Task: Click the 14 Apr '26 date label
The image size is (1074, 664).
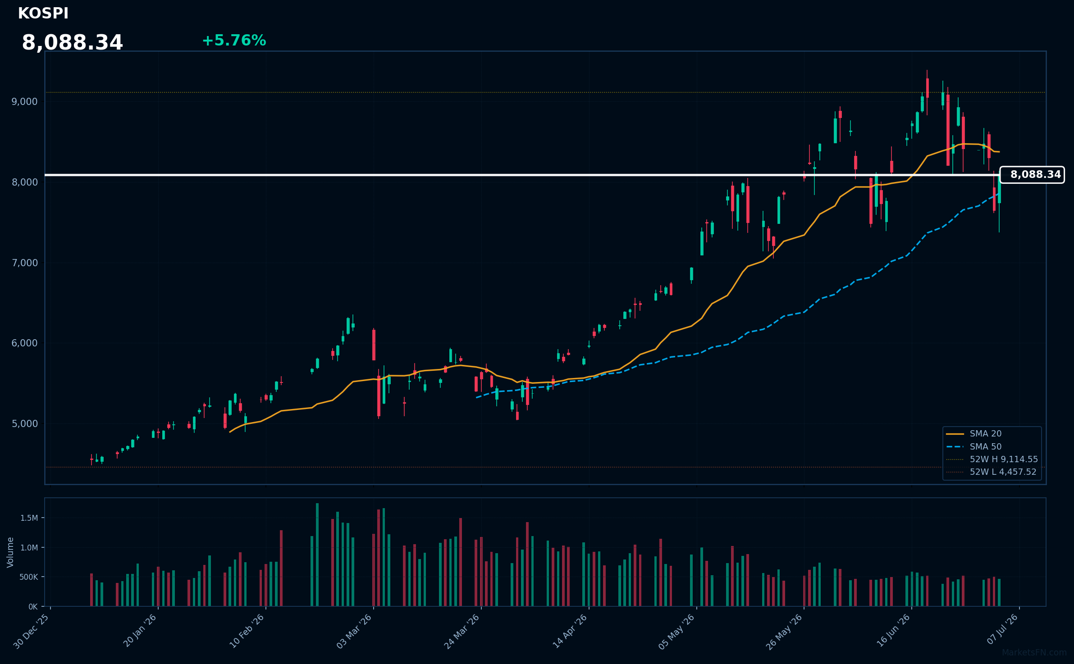Action: tap(570, 631)
